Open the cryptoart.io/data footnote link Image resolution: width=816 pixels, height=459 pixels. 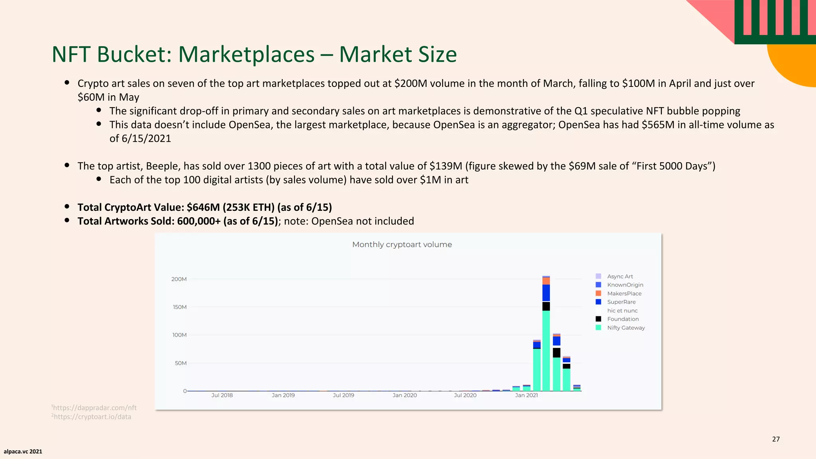[x=92, y=417]
